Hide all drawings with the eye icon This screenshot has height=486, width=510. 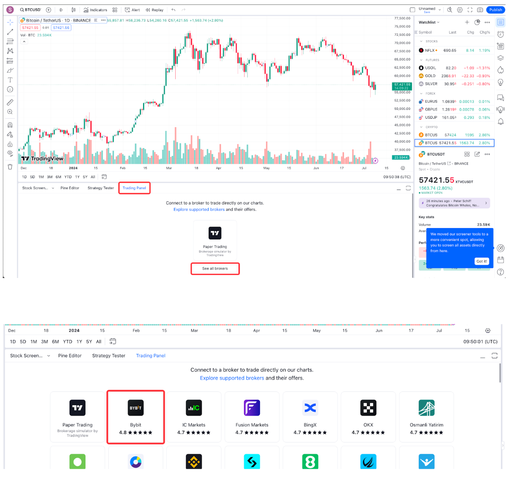click(x=10, y=153)
